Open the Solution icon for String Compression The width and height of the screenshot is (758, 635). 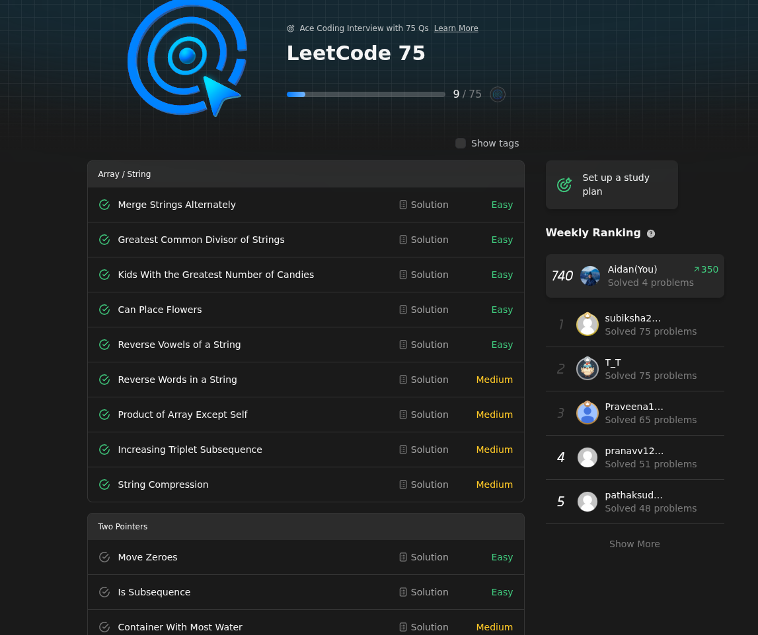coord(403,485)
